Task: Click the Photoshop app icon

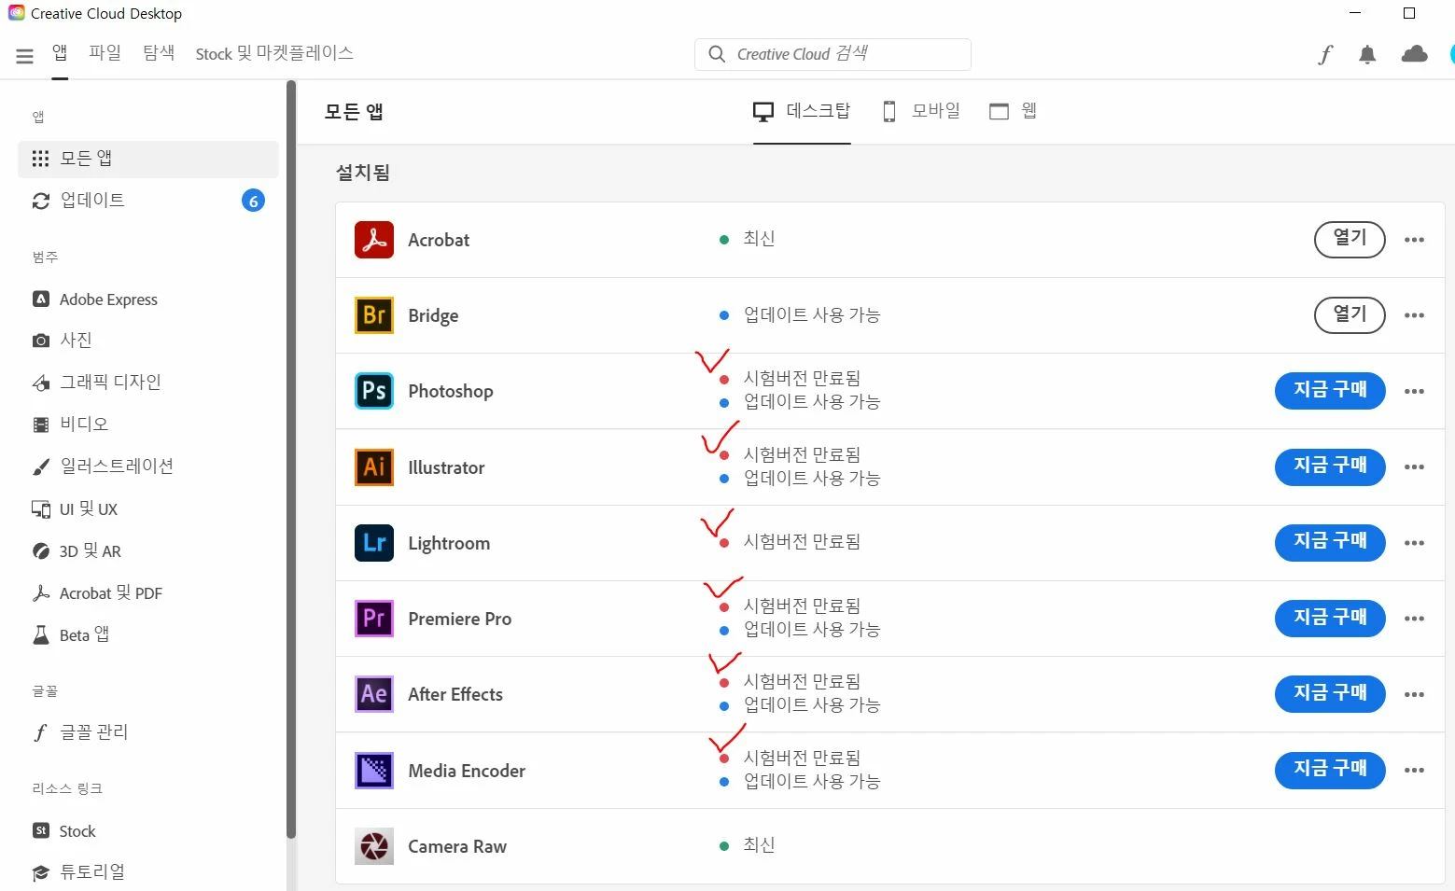Action: pyautogui.click(x=374, y=391)
